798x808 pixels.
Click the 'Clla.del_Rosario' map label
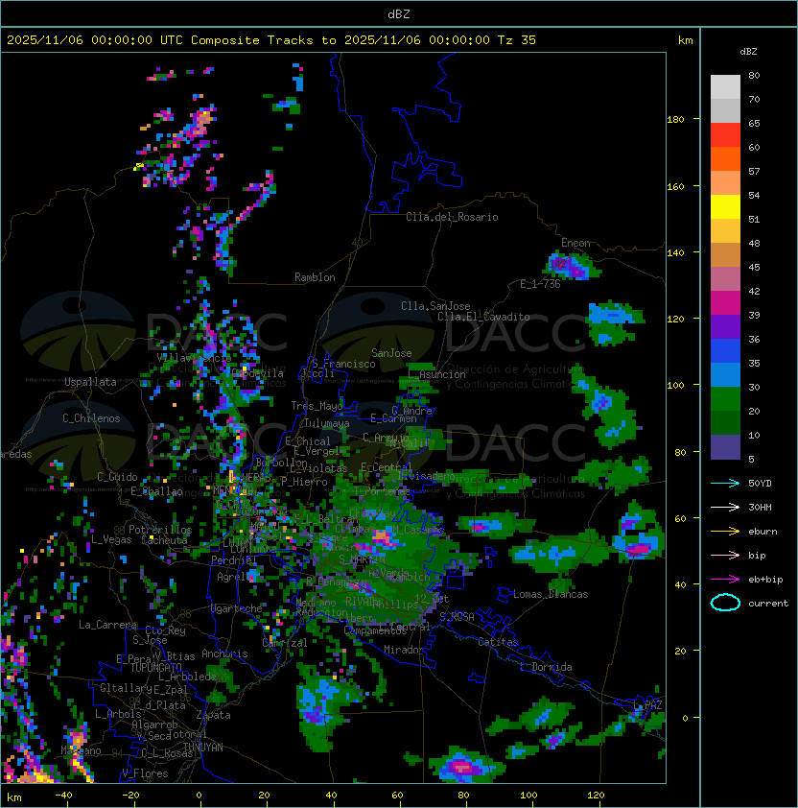click(452, 217)
